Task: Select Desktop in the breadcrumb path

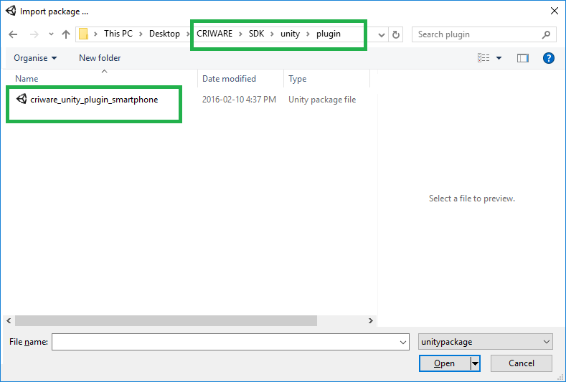Action: [164, 34]
